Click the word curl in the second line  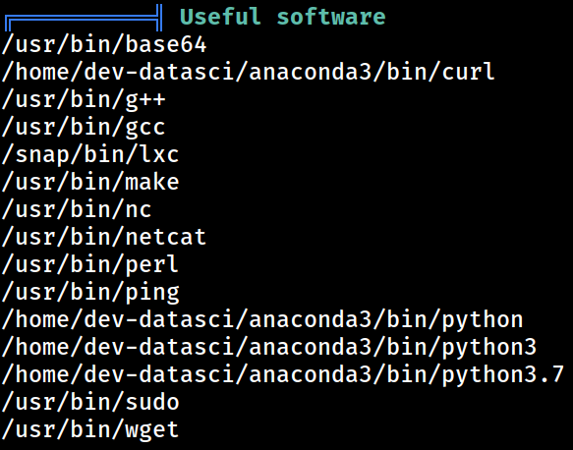pyautogui.click(x=468, y=72)
